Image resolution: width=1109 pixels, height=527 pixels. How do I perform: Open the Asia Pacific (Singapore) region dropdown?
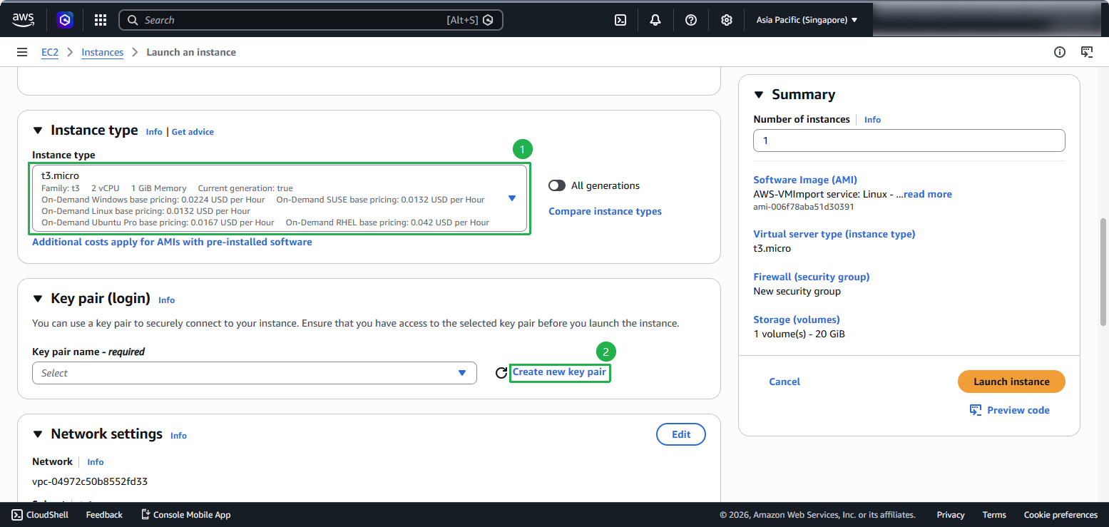(x=807, y=20)
